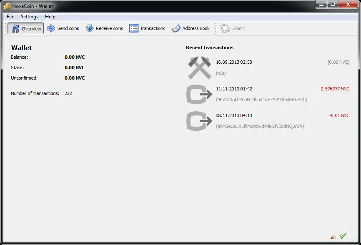Screen dimensions: 361x245
Task: Click the Number of transactions label
Action: coord(35,93)
